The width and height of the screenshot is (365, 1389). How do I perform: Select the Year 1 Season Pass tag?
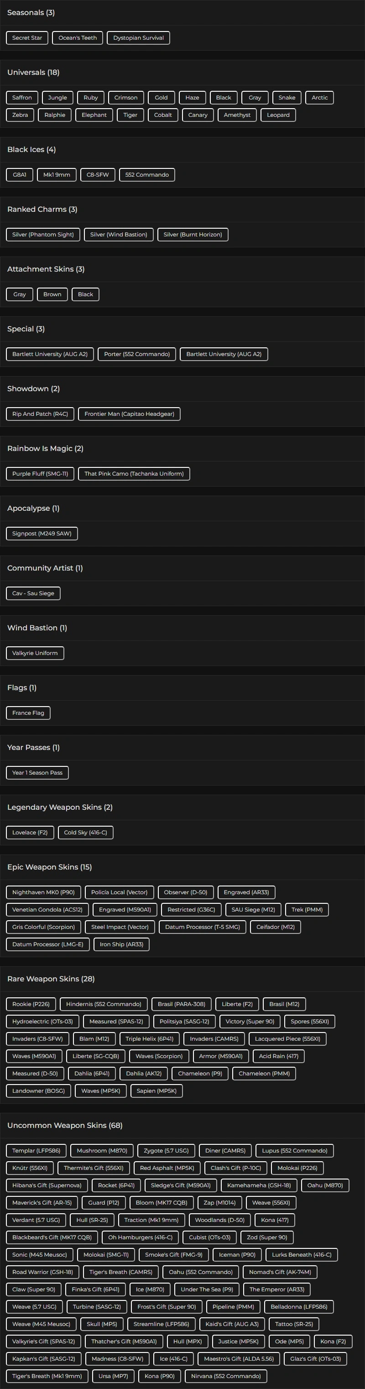tap(37, 773)
